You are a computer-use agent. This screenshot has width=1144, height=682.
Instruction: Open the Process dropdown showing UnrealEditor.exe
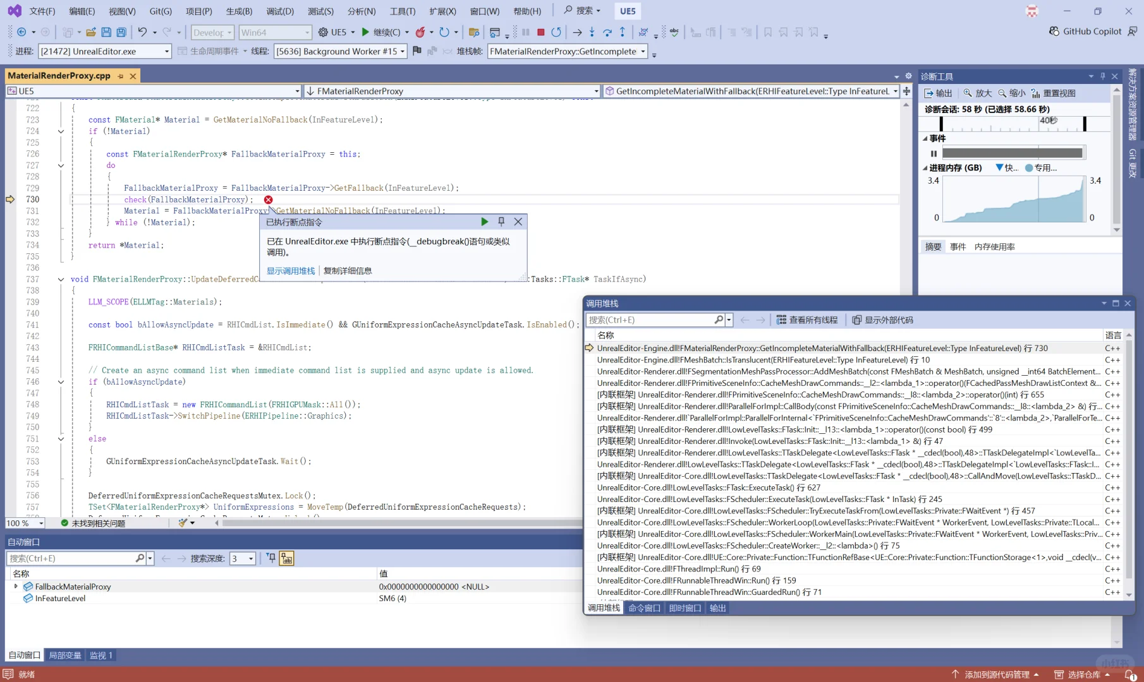click(105, 51)
